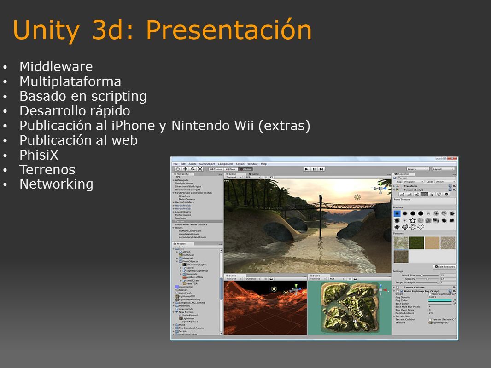Viewport: 491px width, 368px height.
Task: Expand the Transform component
Action: click(394, 186)
